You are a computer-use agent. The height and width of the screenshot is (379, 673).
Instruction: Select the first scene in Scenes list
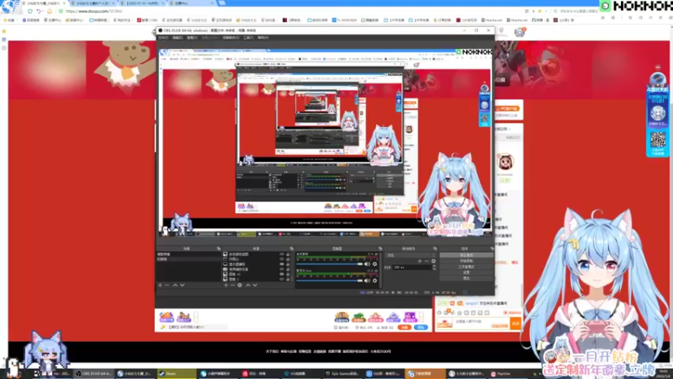188,254
